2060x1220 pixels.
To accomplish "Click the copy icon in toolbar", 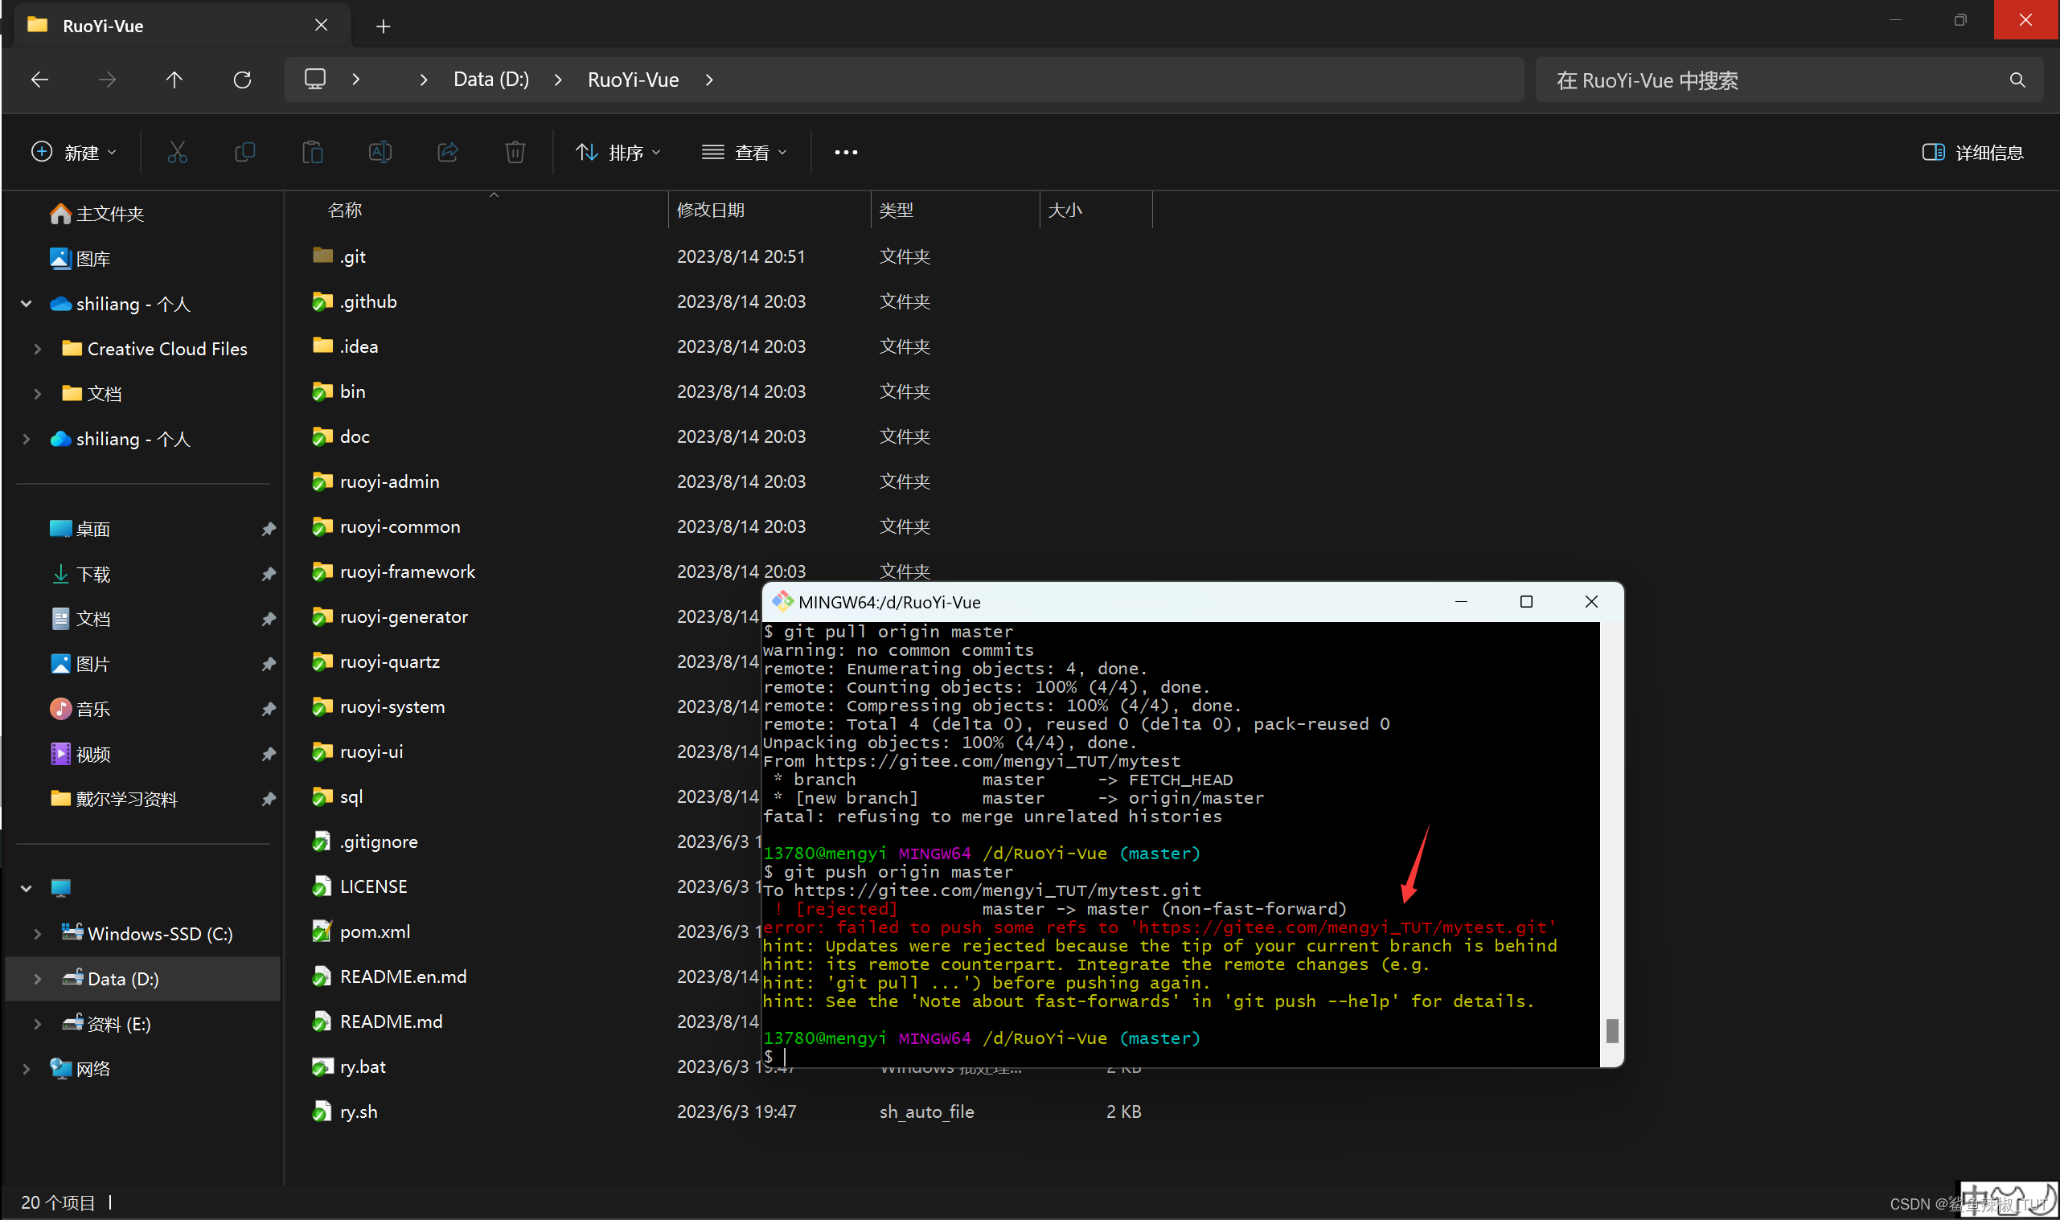I will point(244,151).
